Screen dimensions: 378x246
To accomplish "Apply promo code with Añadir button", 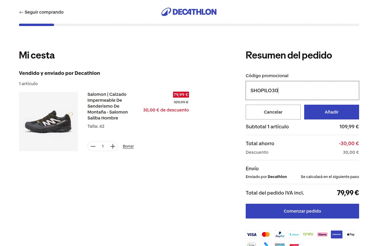I will pos(332,112).
